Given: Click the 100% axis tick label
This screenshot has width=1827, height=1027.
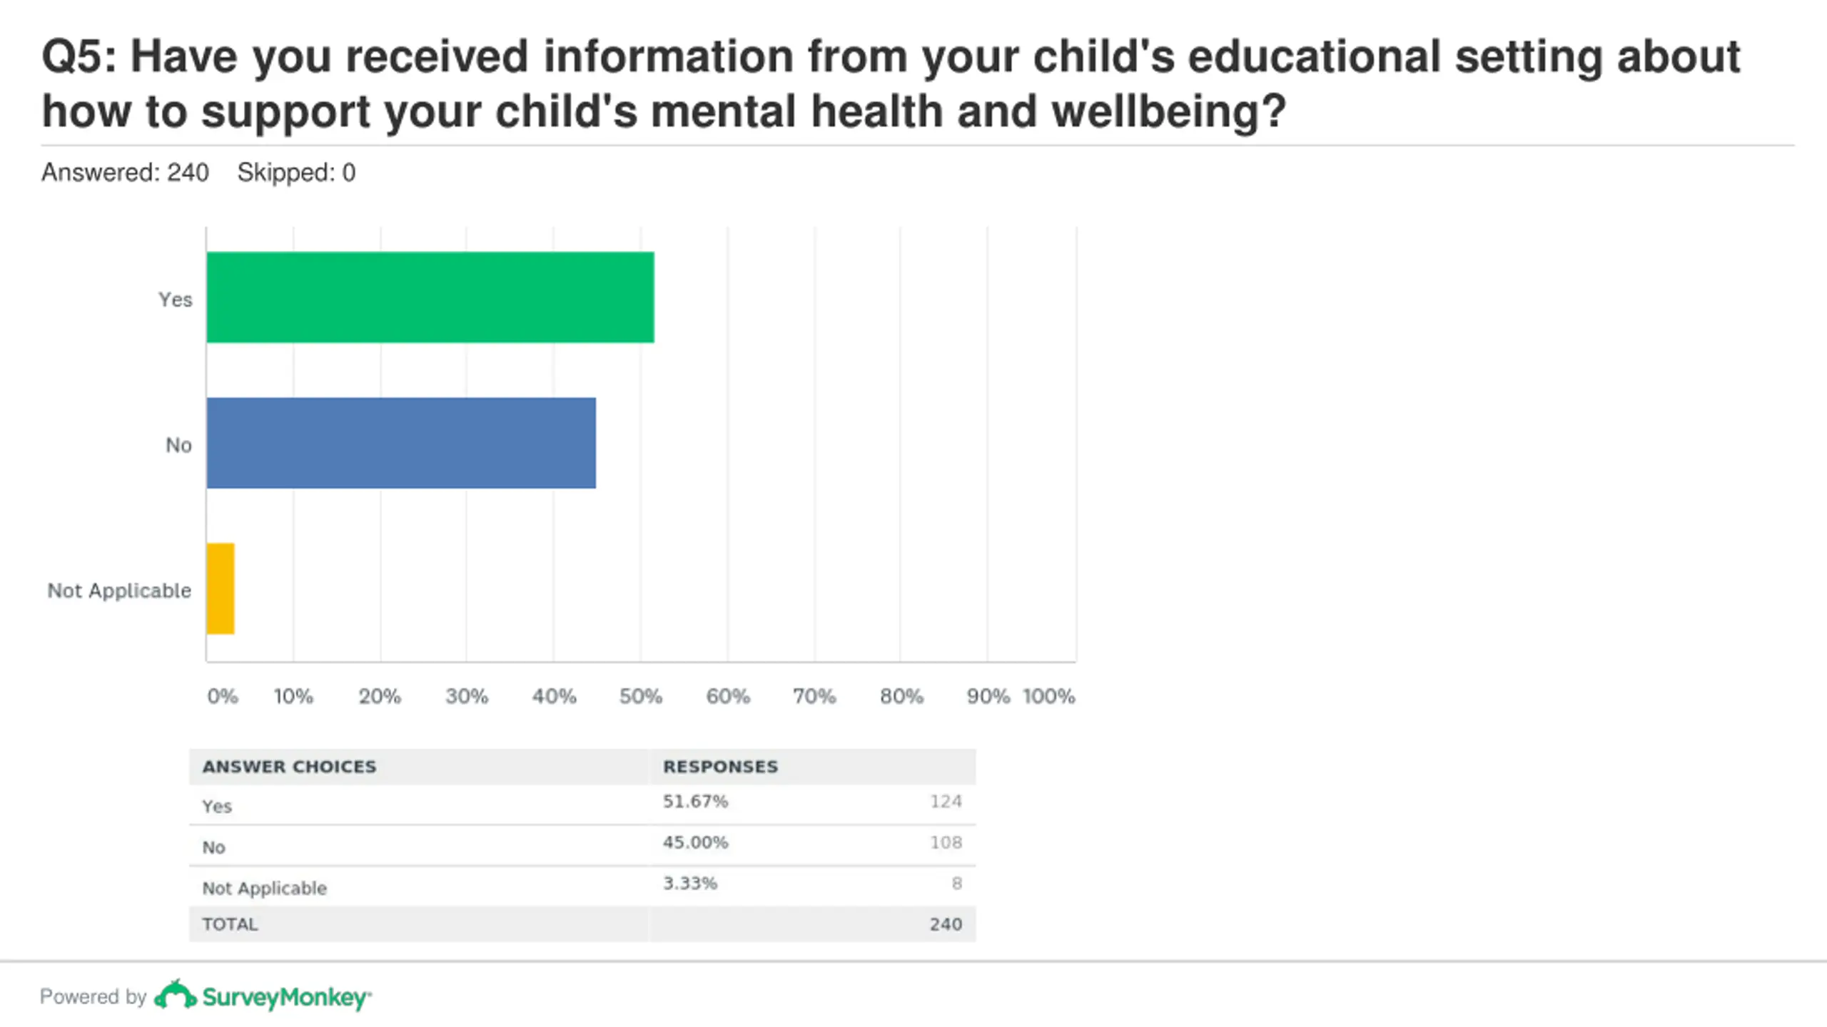Looking at the screenshot, I should tap(1048, 696).
